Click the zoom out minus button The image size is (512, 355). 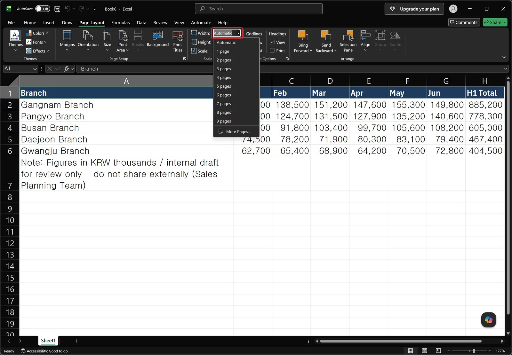449,351
